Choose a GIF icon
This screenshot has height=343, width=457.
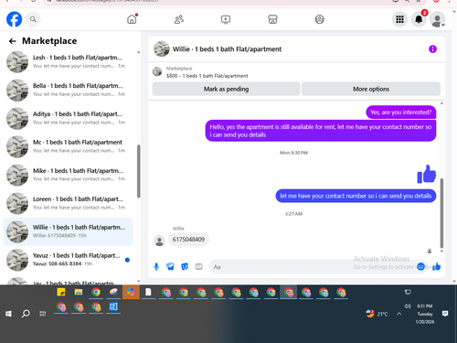coord(198,267)
